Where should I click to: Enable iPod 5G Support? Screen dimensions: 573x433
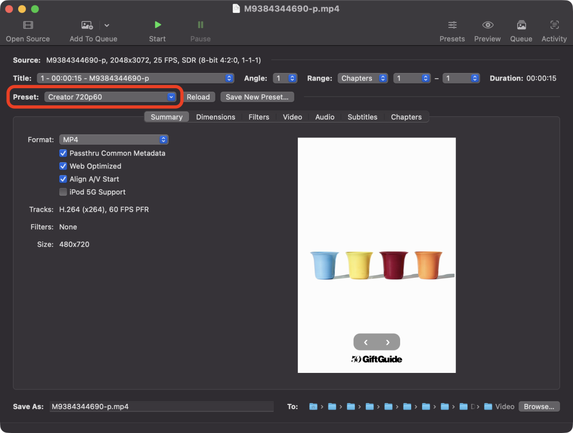point(63,192)
